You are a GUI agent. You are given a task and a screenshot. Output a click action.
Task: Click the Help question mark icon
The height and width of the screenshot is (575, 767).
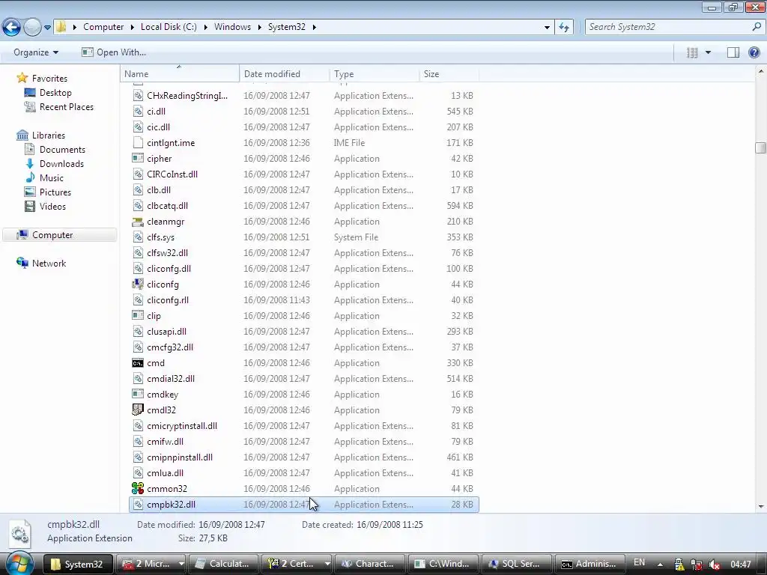pos(754,52)
